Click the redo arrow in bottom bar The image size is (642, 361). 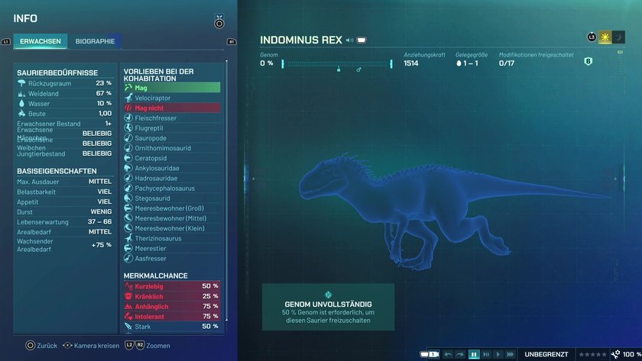(460, 354)
